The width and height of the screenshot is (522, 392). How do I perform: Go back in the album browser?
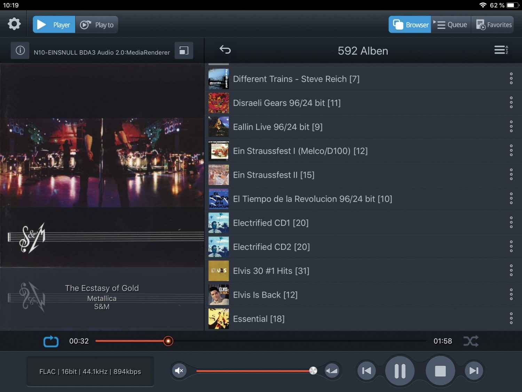[x=225, y=50]
